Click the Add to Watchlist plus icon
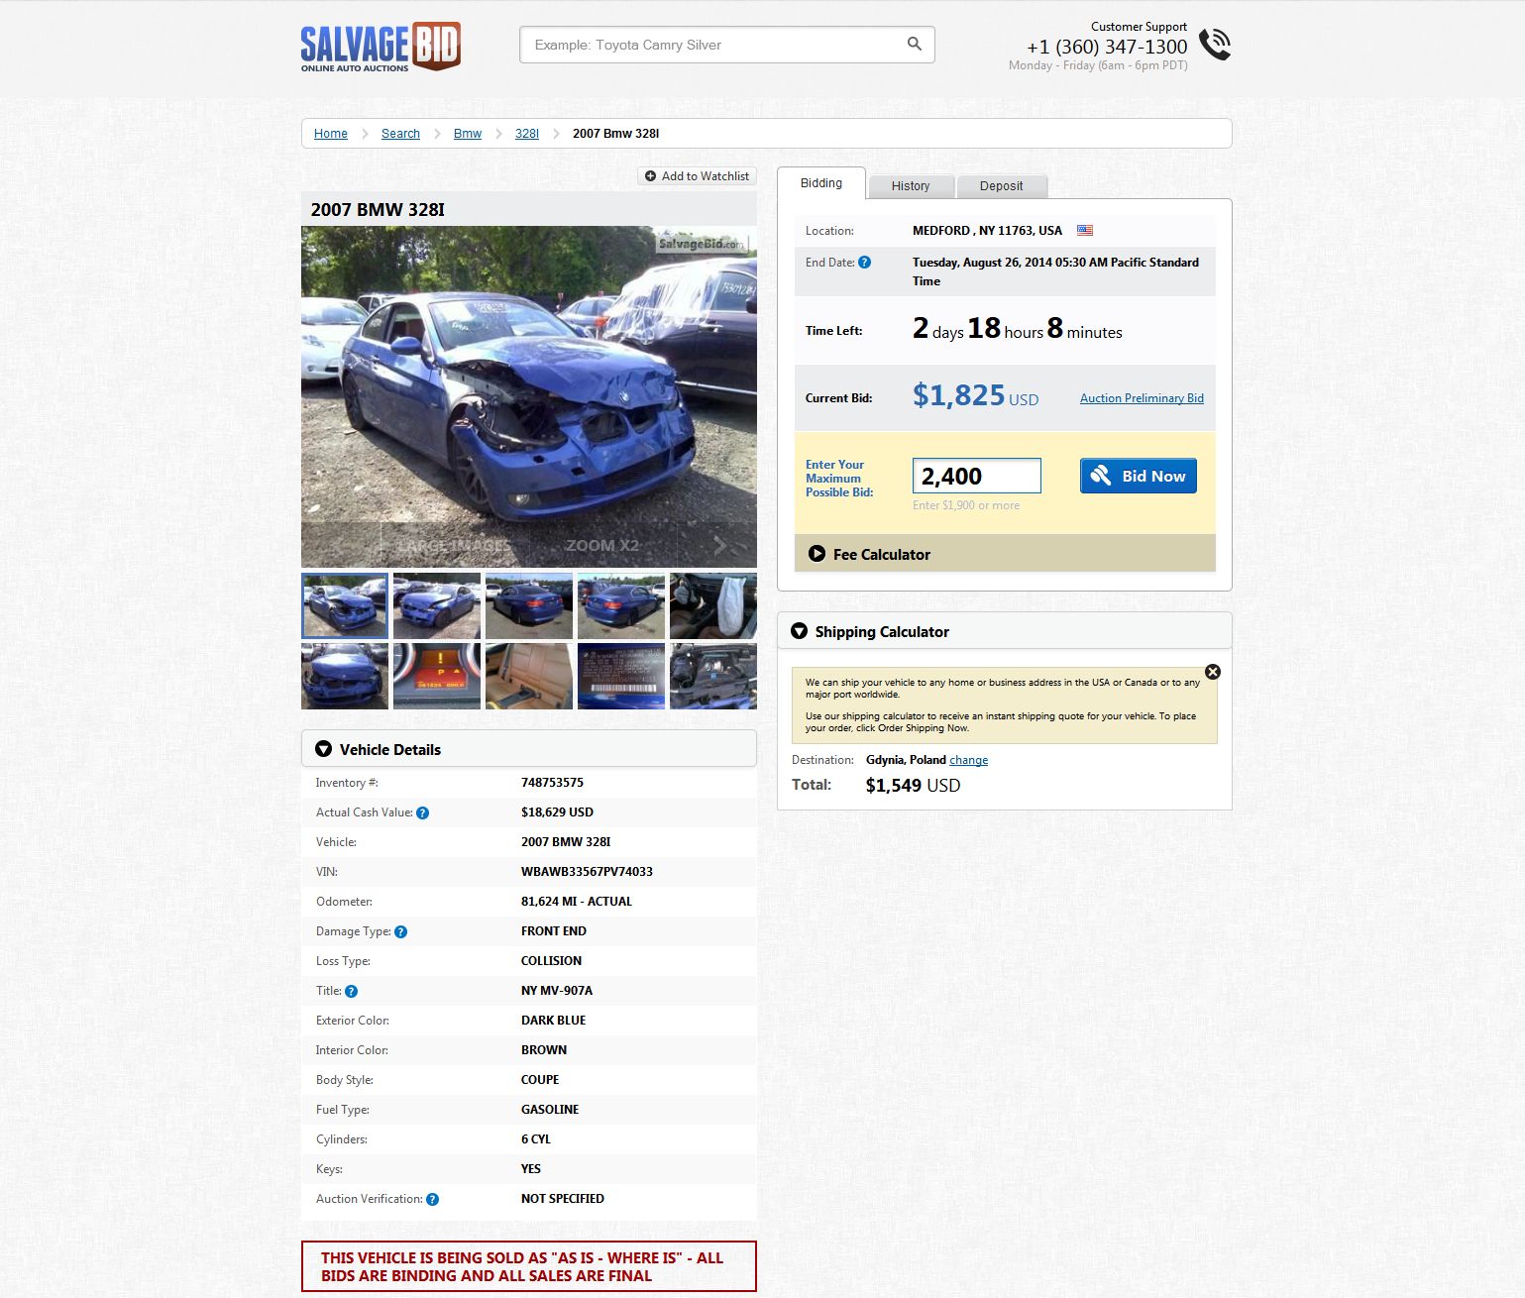The image size is (1525, 1298). 650,176
